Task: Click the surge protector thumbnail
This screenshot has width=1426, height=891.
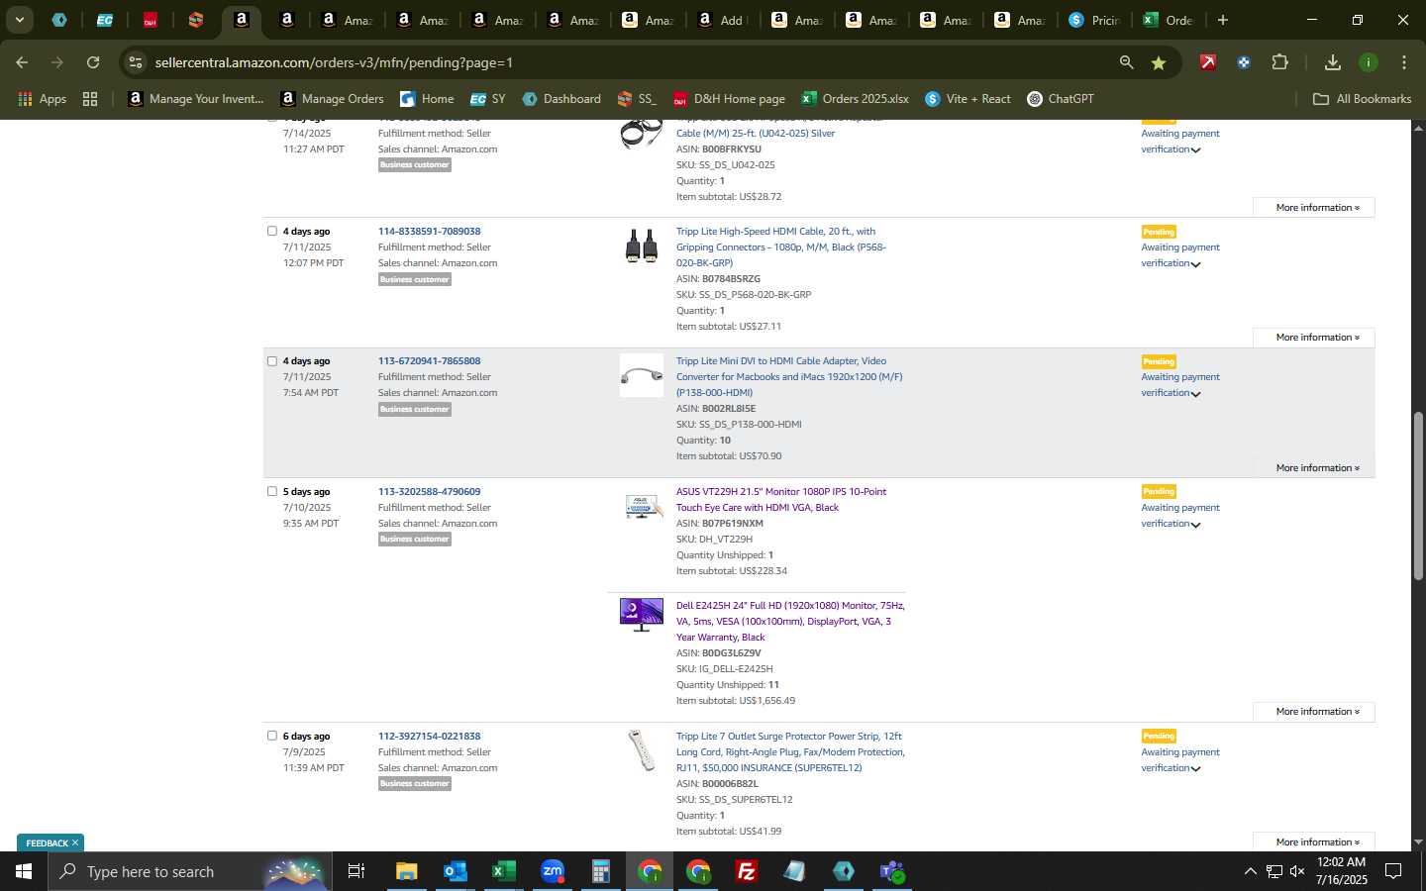Action: 642,749
